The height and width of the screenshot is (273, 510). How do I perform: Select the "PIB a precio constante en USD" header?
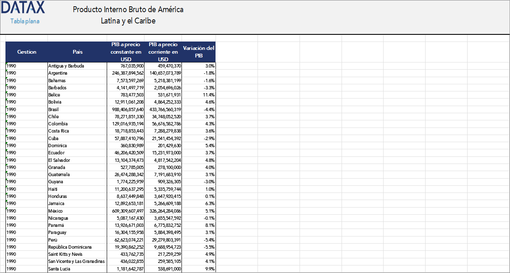(x=125, y=52)
